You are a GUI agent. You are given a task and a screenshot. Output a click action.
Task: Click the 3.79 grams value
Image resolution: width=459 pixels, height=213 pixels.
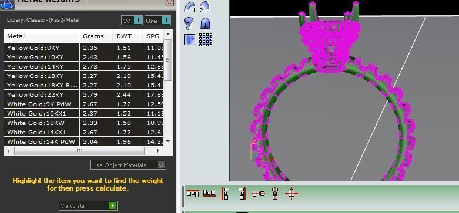(90, 94)
